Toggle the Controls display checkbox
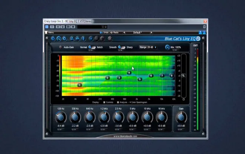Viewport: 245px width, 154px height. pyautogui.click(x=104, y=102)
